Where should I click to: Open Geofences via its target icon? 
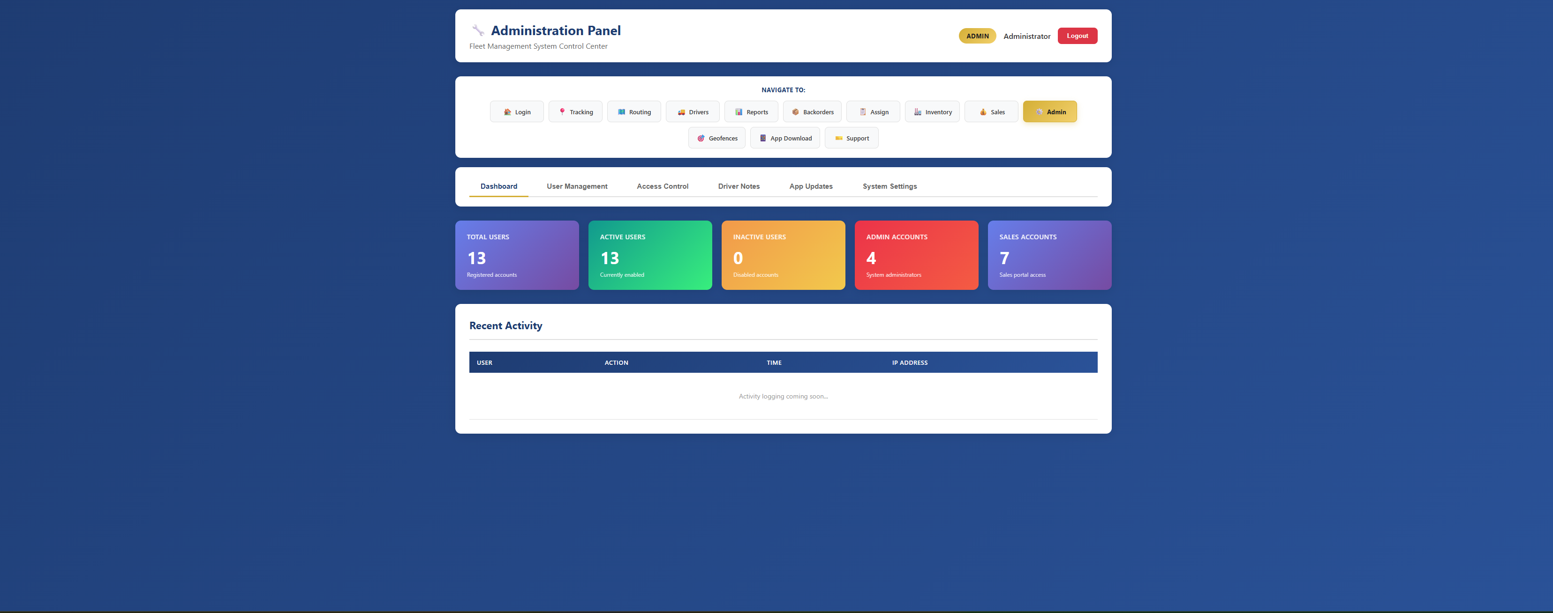pos(701,138)
